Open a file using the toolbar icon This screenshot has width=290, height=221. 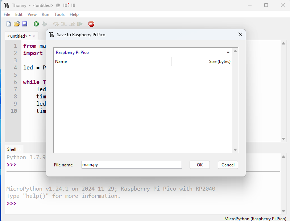pos(16,24)
